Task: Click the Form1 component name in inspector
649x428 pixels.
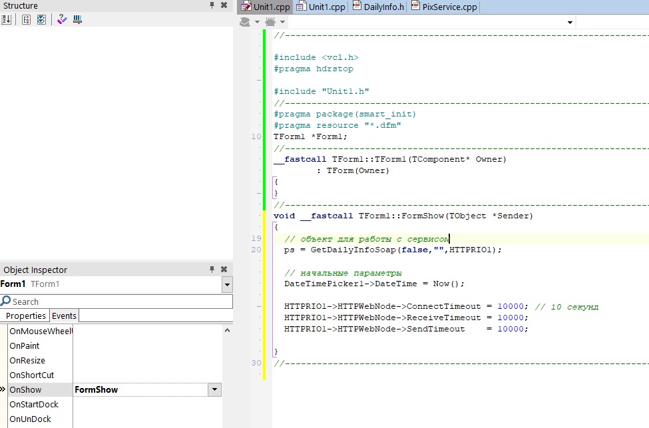Action: pyautogui.click(x=13, y=284)
